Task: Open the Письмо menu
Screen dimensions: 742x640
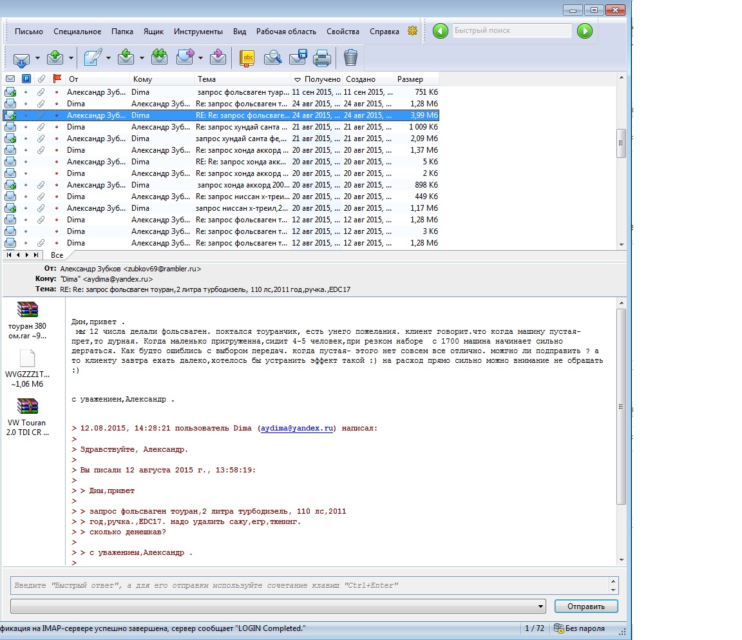Action: point(29,31)
